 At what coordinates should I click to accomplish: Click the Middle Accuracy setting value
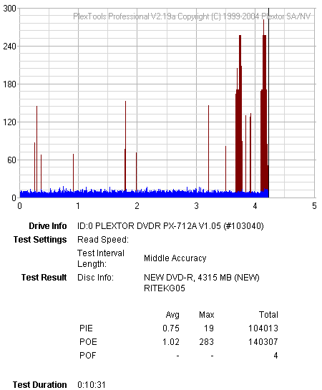pyautogui.click(x=175, y=258)
